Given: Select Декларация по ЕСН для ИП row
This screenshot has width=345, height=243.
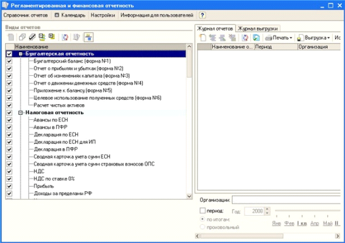Looking at the screenshot, I should click(x=64, y=142).
